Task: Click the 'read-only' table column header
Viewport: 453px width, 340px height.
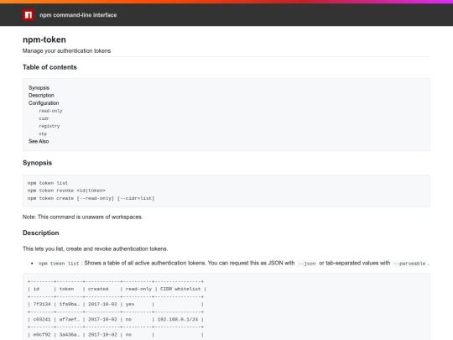Action: pos(138,289)
